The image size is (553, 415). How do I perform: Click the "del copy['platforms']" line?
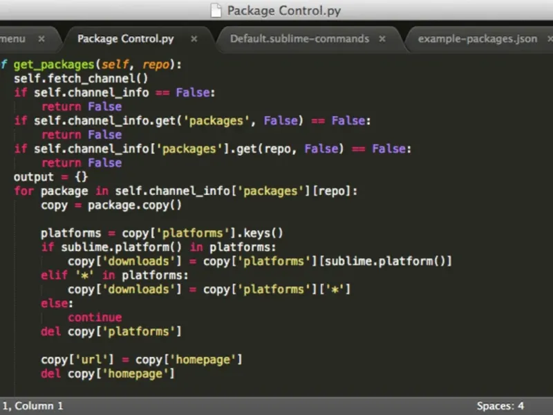coord(111,331)
